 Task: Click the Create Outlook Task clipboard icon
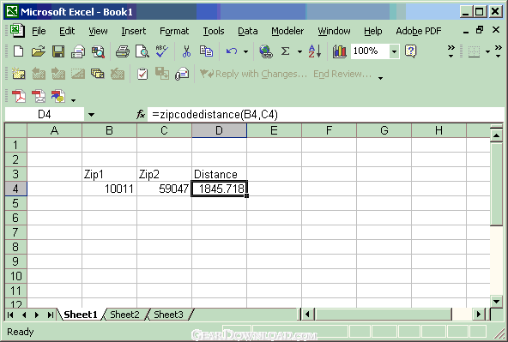click(x=142, y=74)
